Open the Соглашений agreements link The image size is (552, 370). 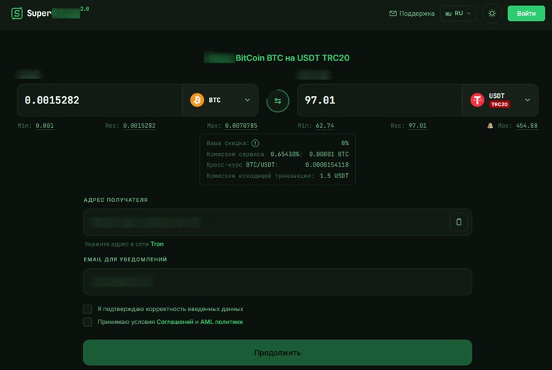point(175,322)
